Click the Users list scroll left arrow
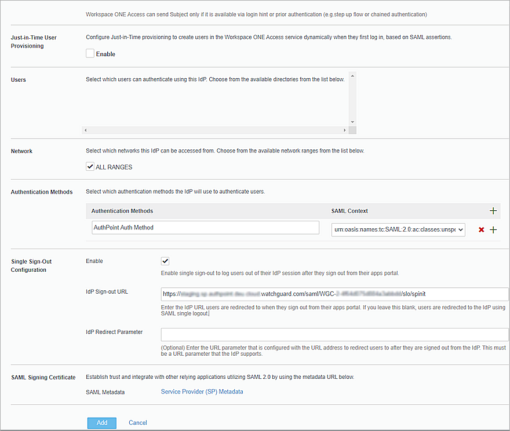The image size is (510, 431). (x=86, y=130)
